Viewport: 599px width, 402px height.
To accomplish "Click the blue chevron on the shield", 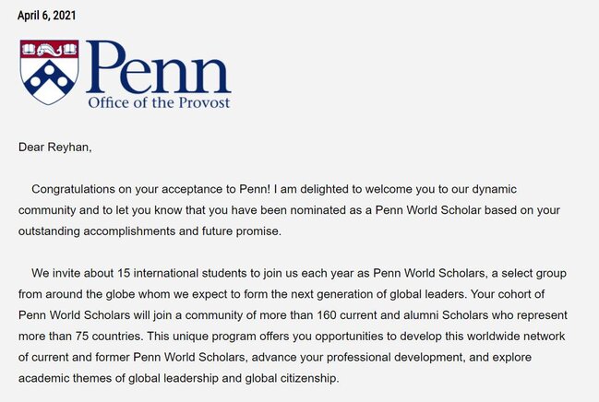I will tap(49, 76).
